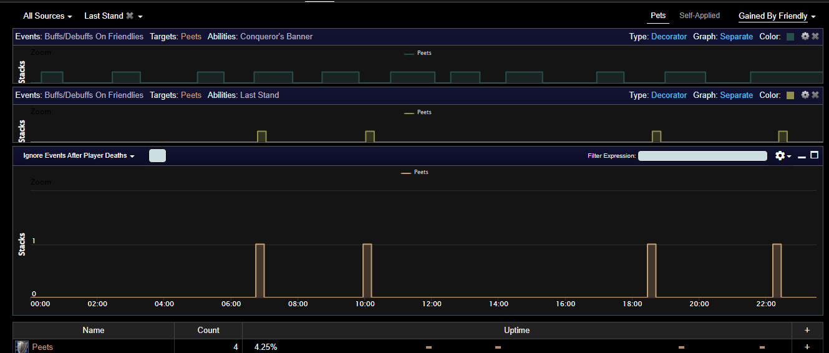Open main graph settings gear menu

[783, 155]
